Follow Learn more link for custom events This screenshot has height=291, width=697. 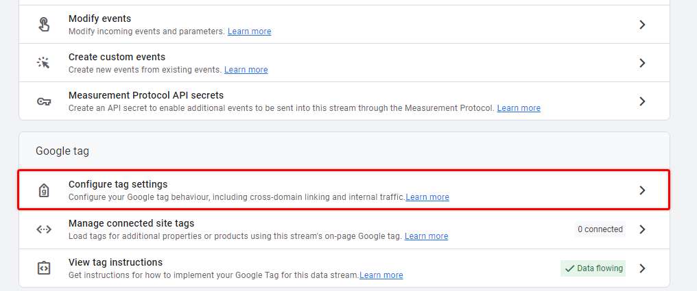[246, 70]
